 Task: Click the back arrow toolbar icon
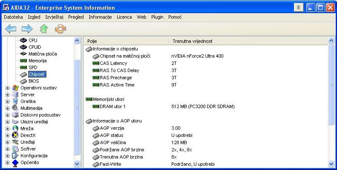pyautogui.click(x=10, y=28)
